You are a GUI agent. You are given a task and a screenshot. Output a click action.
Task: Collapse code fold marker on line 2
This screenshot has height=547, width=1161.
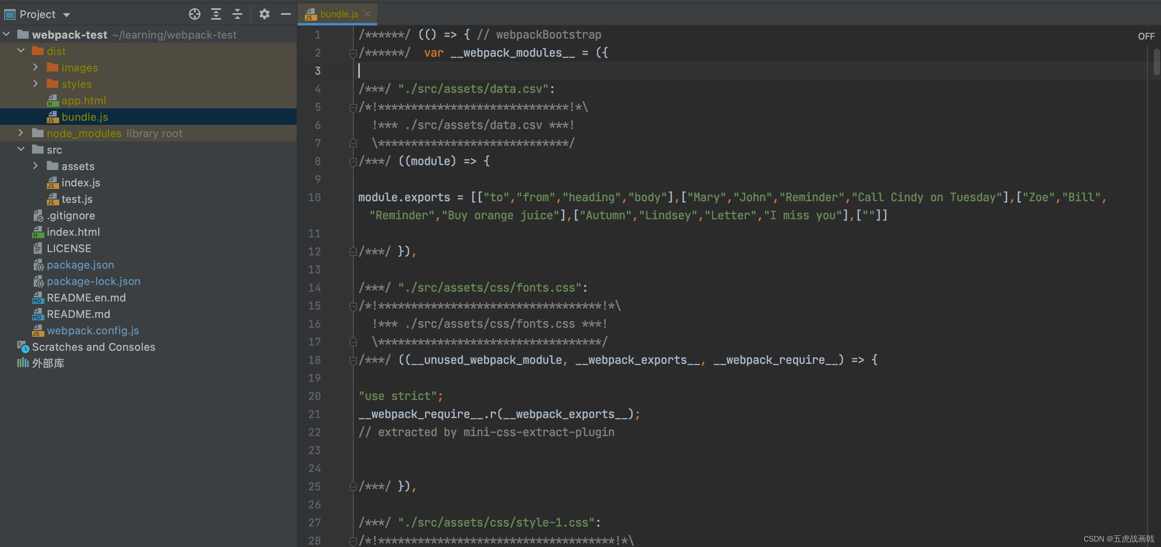click(353, 53)
